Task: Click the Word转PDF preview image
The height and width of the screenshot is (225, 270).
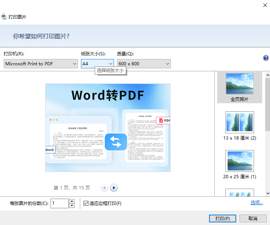Action: (x=108, y=128)
